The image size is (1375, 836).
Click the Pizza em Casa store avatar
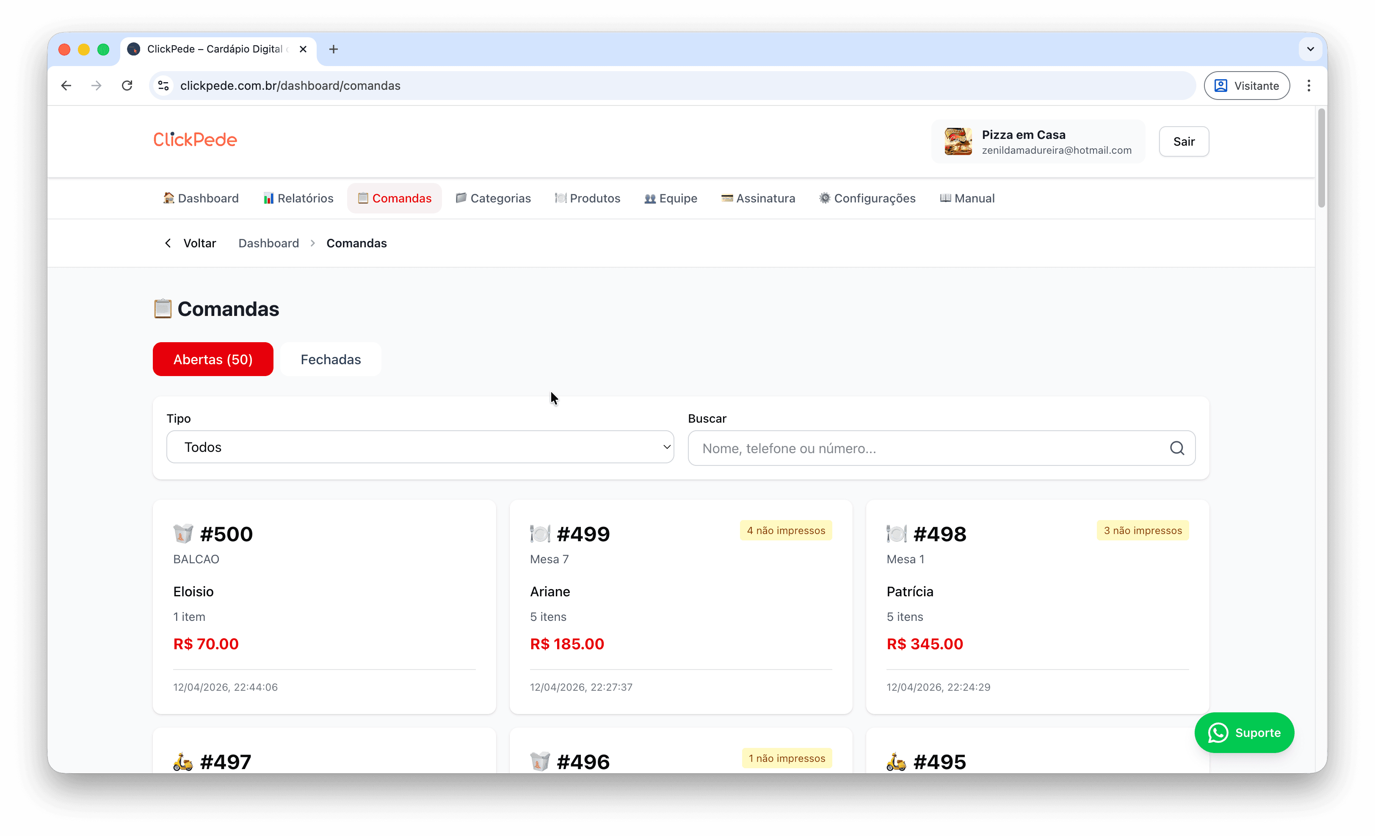click(x=958, y=142)
